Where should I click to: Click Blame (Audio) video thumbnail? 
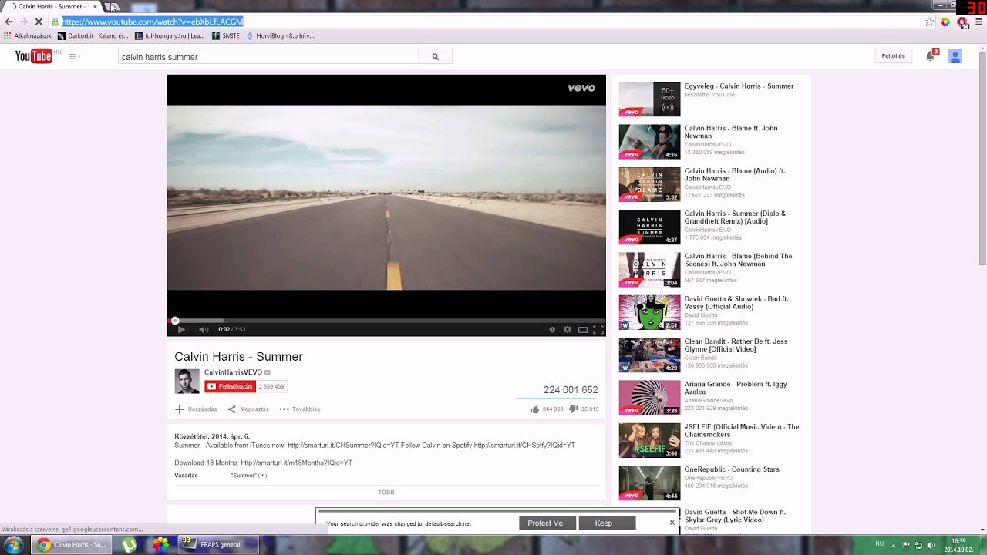point(649,184)
